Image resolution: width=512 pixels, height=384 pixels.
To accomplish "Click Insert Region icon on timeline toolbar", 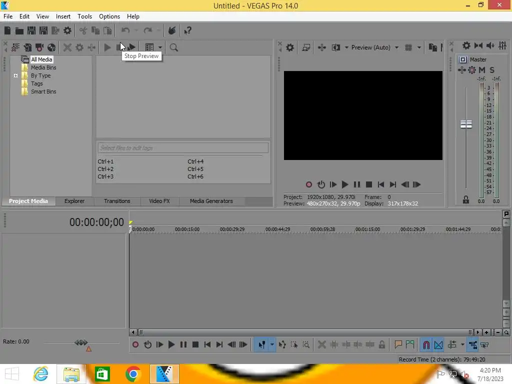I will coord(410,345).
